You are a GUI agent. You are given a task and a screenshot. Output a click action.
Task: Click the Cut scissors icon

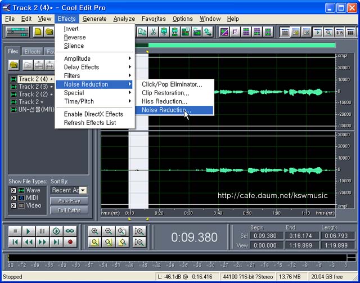pos(153,32)
